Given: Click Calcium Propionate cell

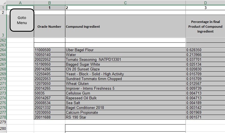Looking at the screenshot, I should 125,112.
